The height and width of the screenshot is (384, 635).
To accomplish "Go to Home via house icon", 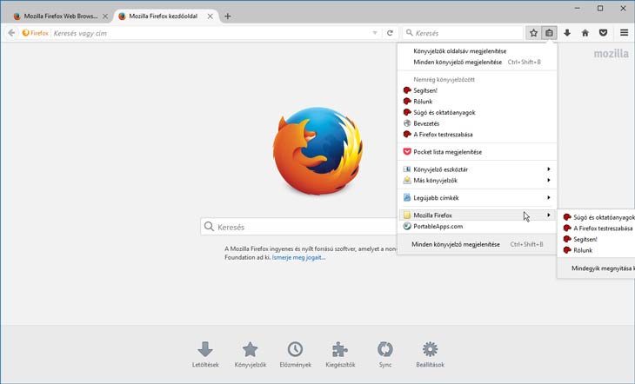I will (585, 33).
